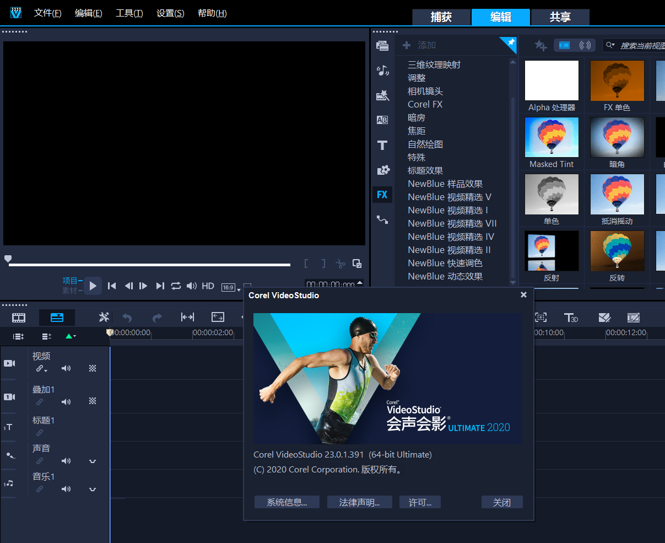Toggle repeat playback loop
This screenshot has width=665, height=543.
(x=176, y=286)
